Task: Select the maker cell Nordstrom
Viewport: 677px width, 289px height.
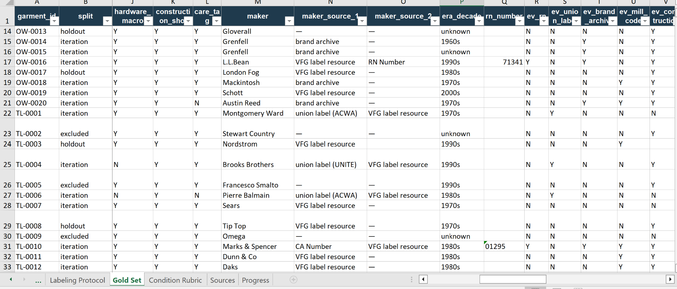Action: pos(258,144)
